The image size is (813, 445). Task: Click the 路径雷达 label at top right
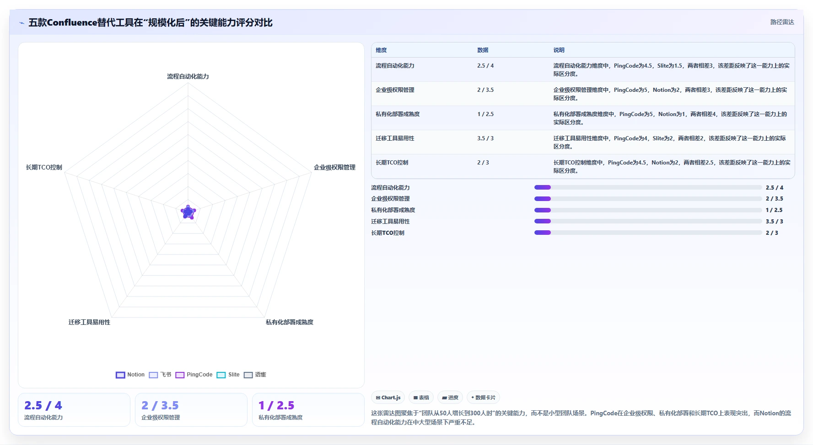782,22
